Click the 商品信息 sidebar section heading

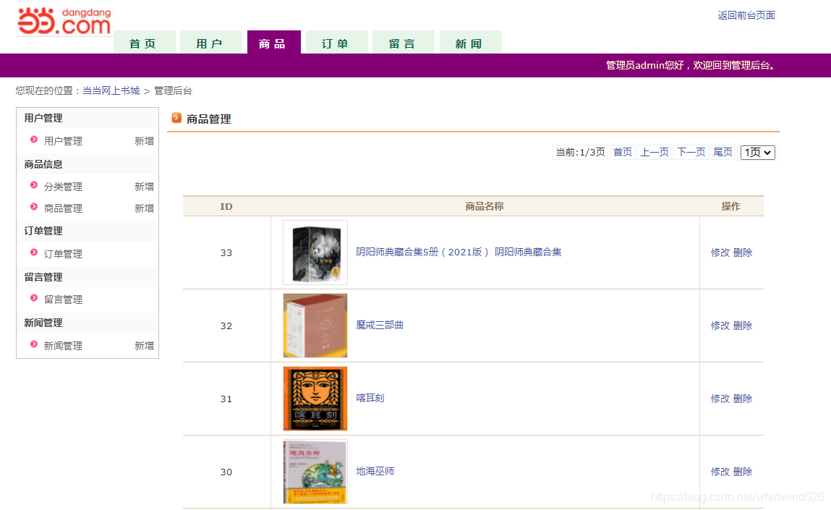coord(43,164)
